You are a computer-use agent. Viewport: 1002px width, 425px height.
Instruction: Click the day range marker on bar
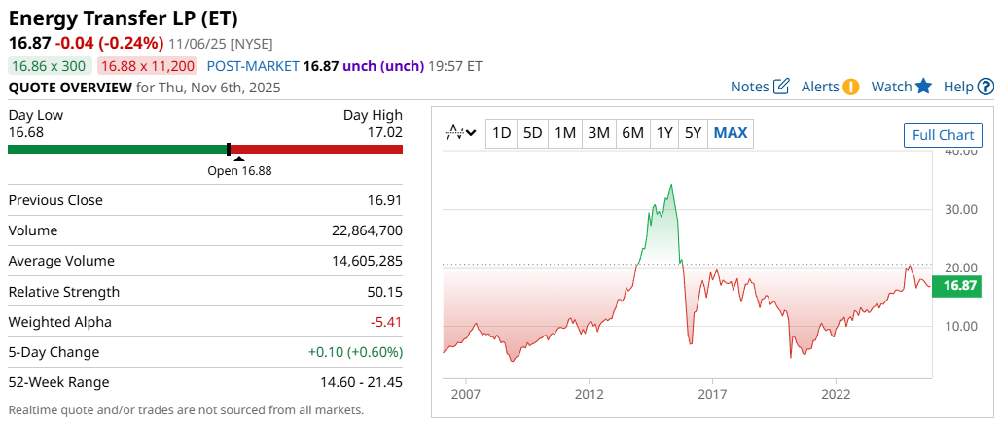(229, 149)
